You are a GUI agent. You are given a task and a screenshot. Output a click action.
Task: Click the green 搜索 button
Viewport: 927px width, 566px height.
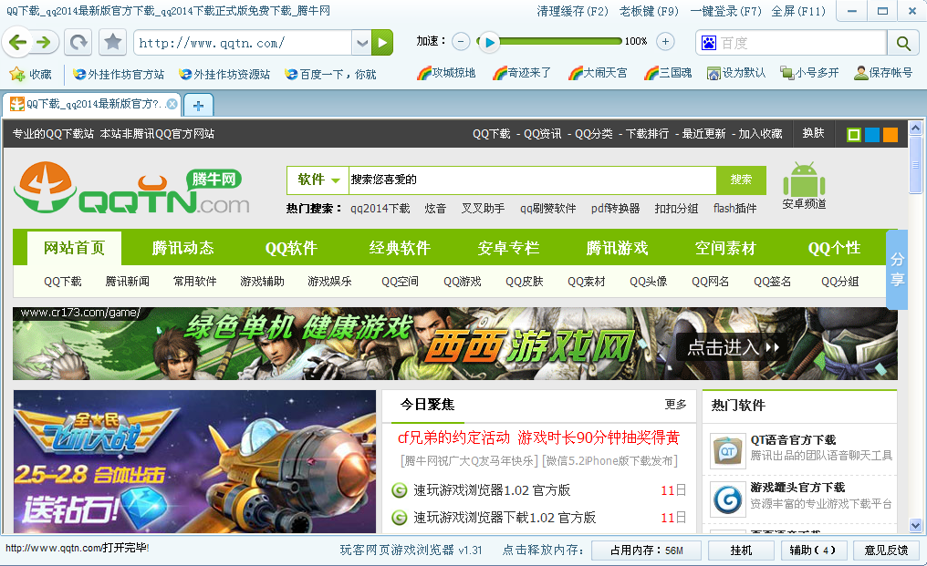tap(741, 180)
